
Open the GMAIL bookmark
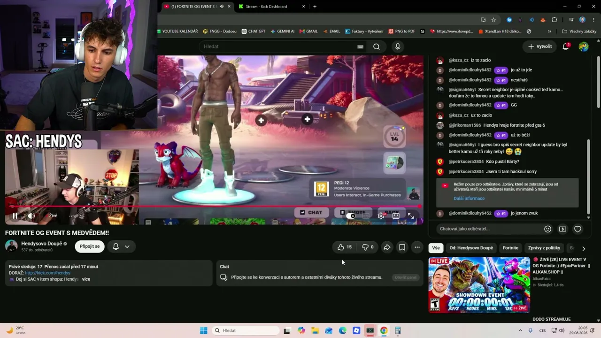point(308,31)
